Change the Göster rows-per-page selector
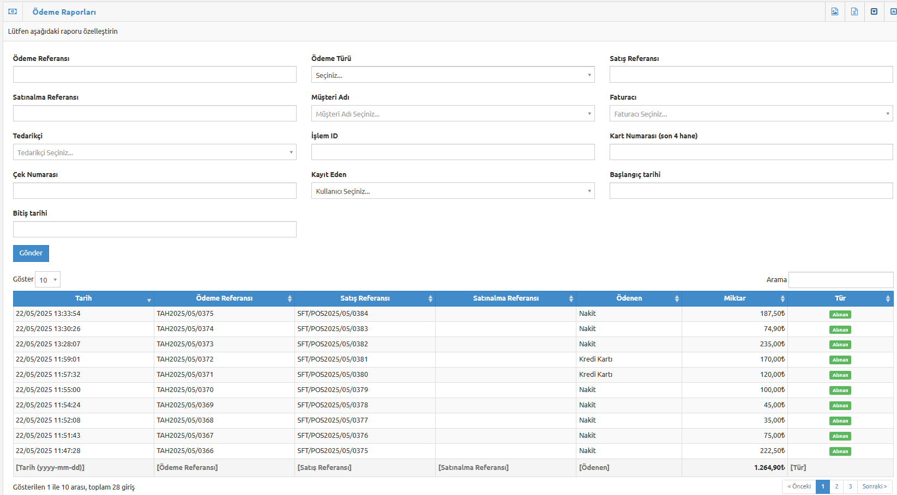Image resolution: width=897 pixels, height=495 pixels. (47, 279)
